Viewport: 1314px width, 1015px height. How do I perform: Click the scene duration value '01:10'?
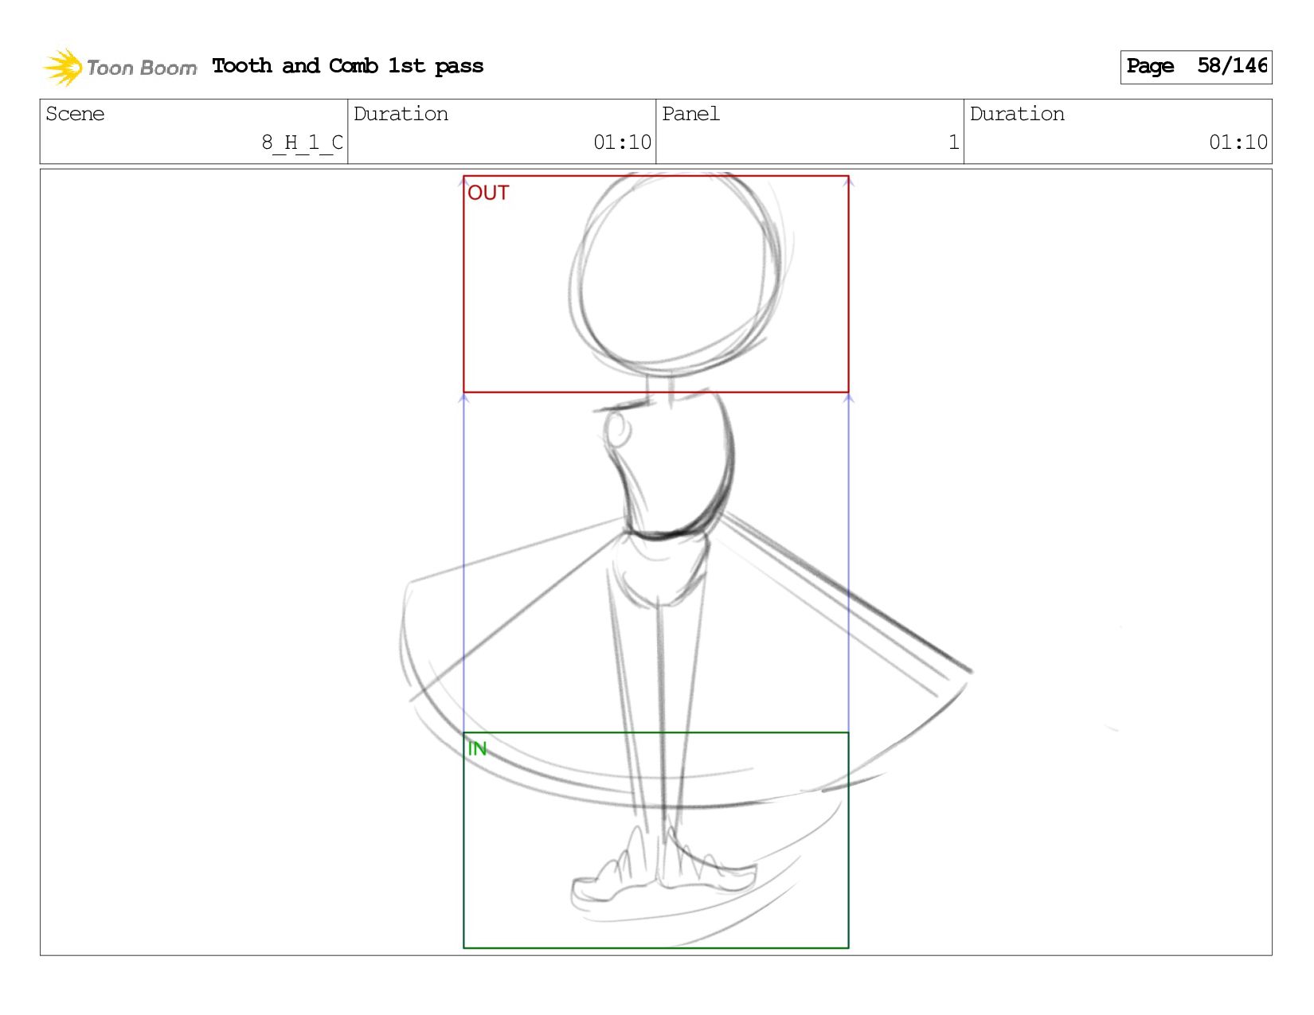click(622, 142)
